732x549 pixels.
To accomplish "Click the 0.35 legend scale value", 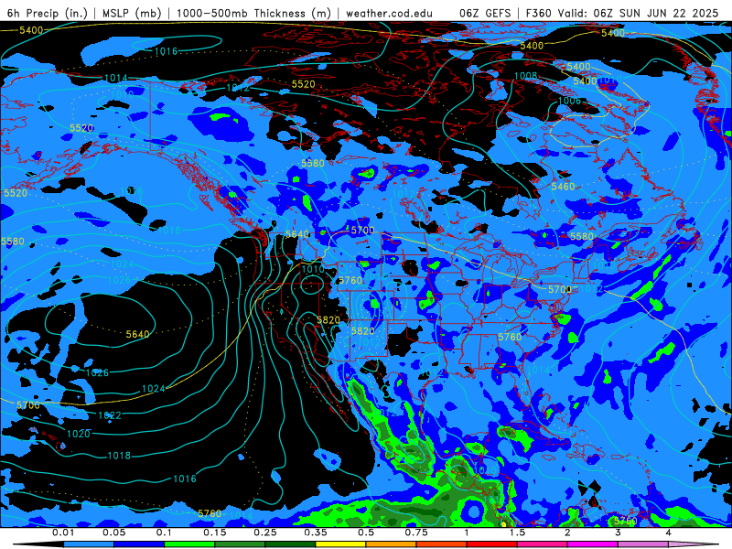I will point(316,533).
